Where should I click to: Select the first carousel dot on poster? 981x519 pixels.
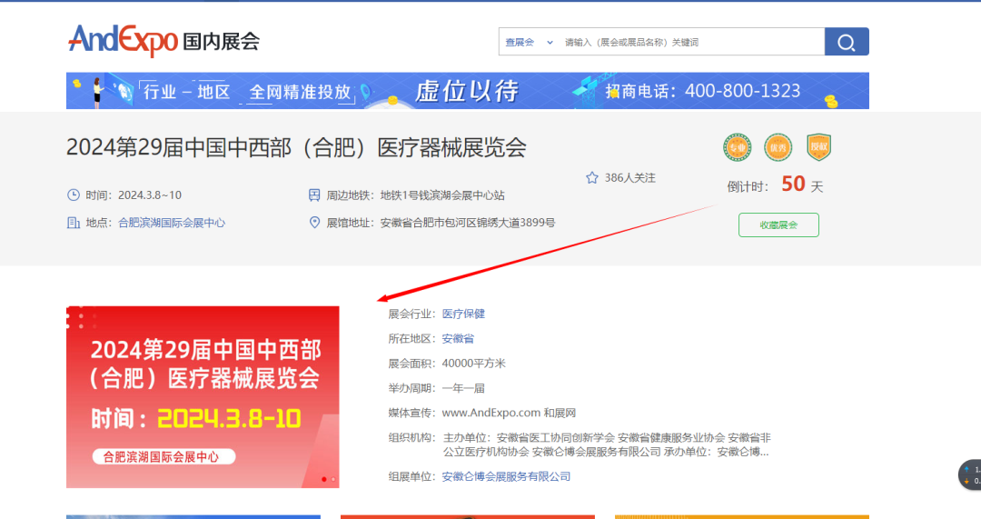click(x=324, y=479)
